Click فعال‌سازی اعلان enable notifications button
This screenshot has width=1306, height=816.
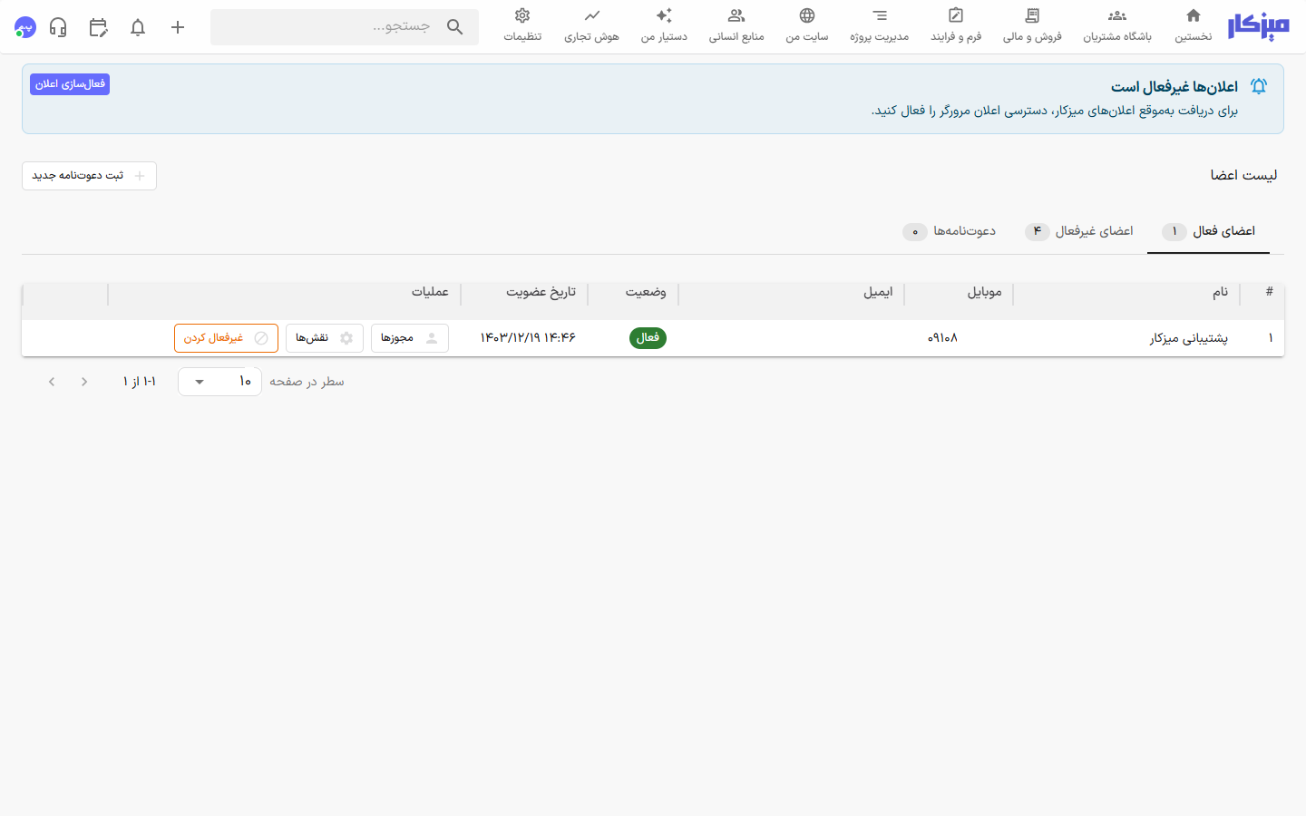[70, 84]
